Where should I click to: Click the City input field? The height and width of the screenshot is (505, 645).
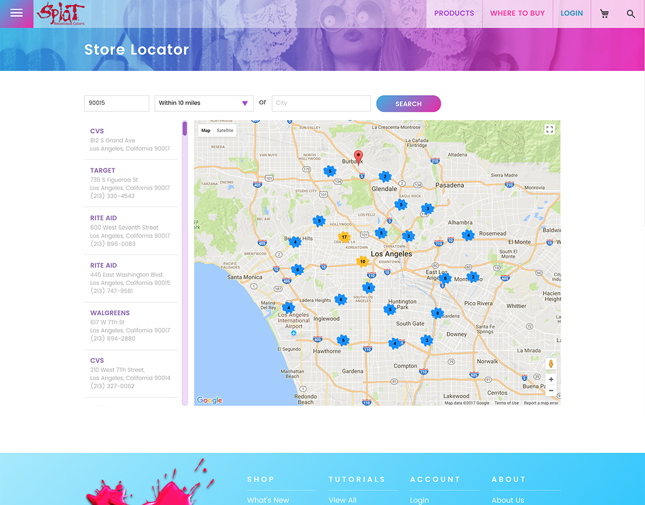point(321,103)
